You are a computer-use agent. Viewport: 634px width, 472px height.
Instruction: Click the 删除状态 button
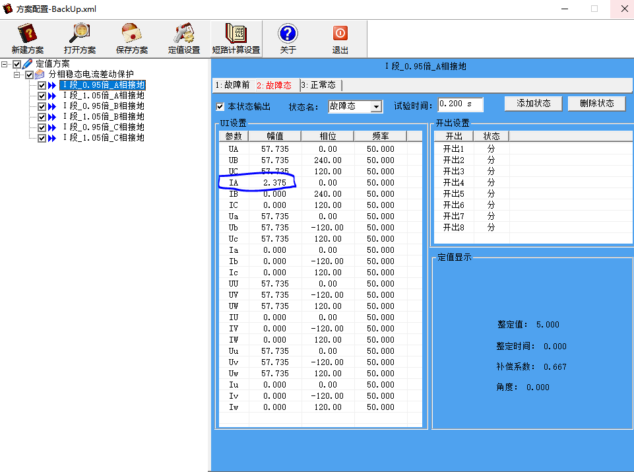point(596,104)
